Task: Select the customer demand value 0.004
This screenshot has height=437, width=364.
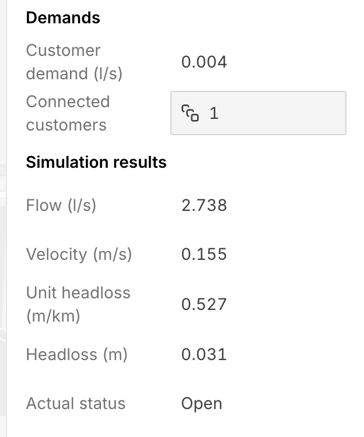Action: [204, 62]
